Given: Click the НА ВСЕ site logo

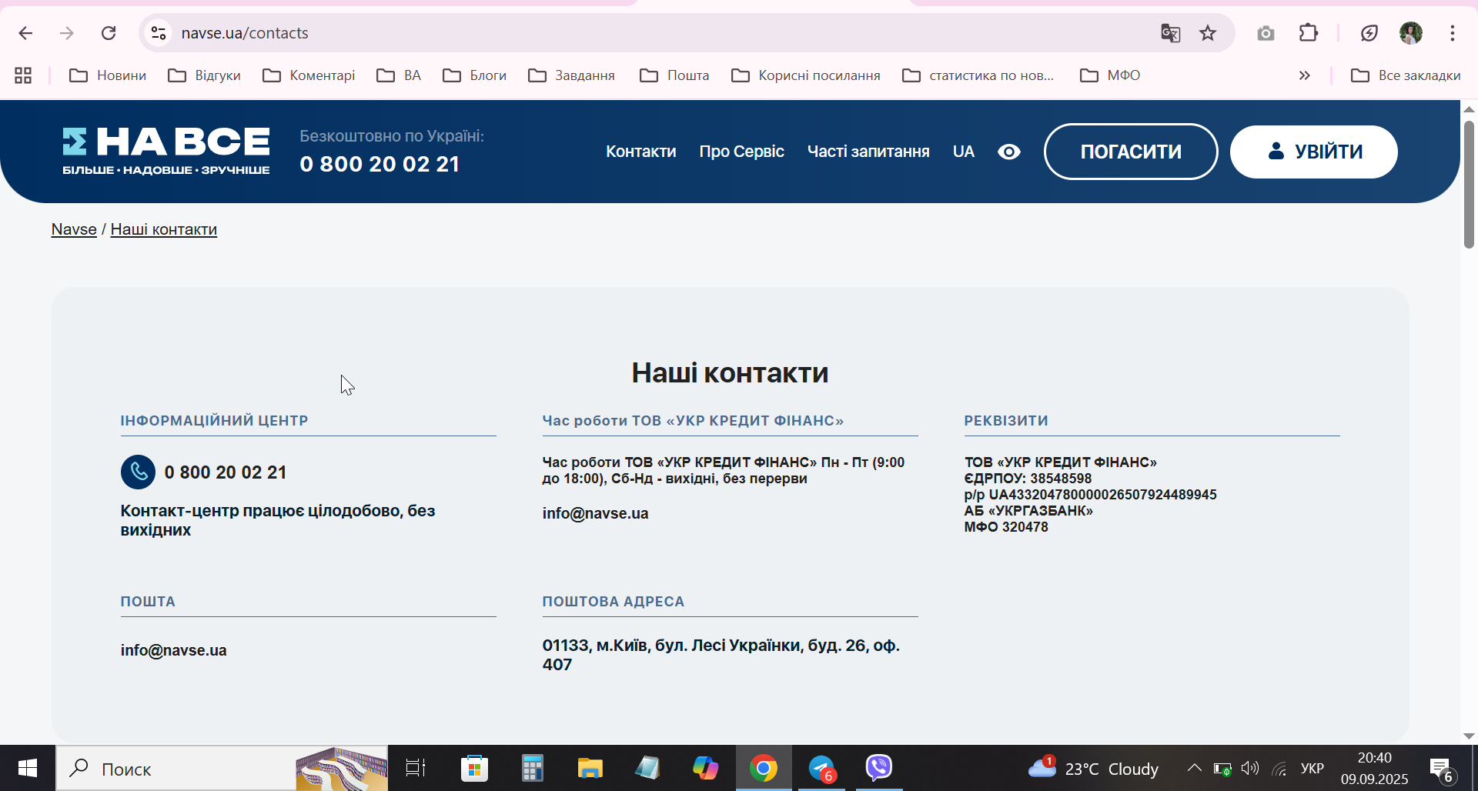Looking at the screenshot, I should point(166,152).
